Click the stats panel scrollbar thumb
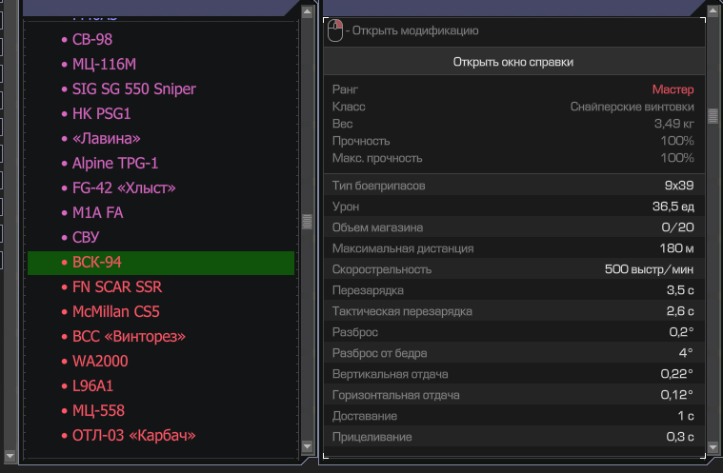The height and width of the screenshot is (473, 723). click(713, 115)
